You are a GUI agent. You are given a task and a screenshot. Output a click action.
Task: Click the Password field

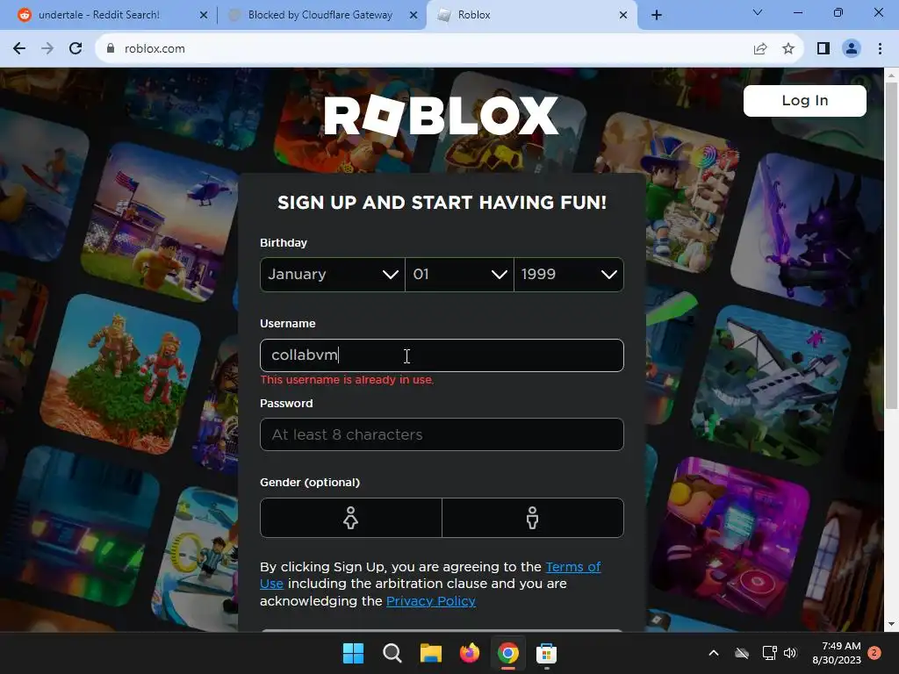pos(442,434)
